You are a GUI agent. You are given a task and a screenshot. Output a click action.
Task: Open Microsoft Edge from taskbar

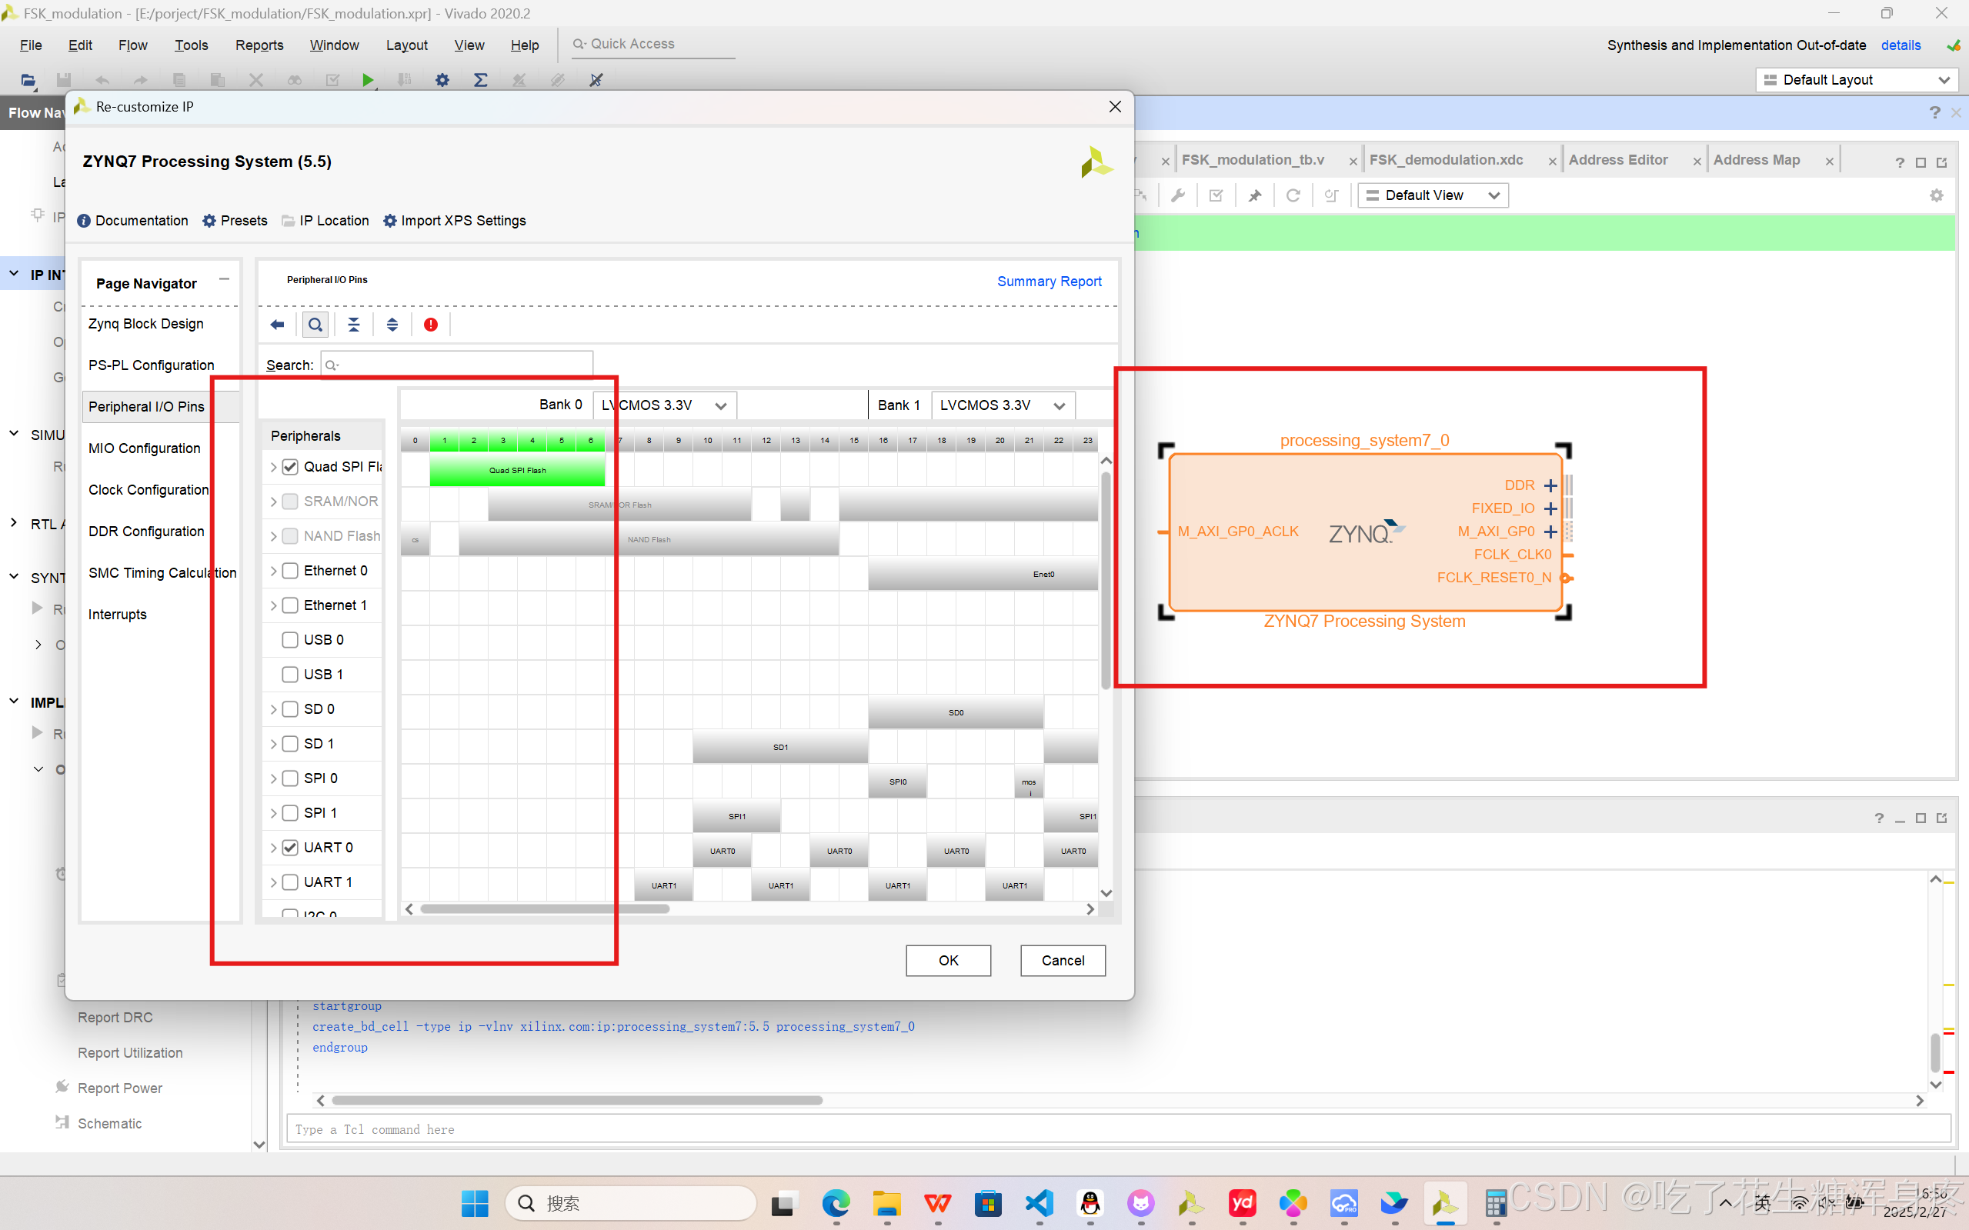(x=836, y=1202)
